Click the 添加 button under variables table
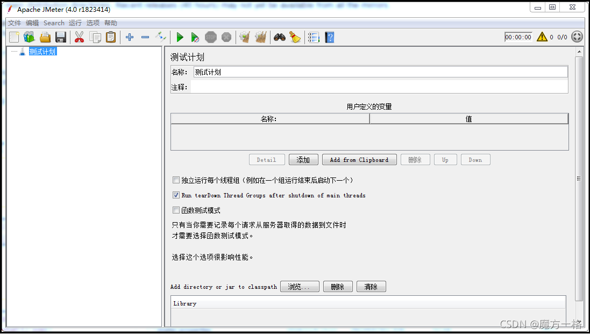Viewport: 590px width, 334px height. [303, 160]
